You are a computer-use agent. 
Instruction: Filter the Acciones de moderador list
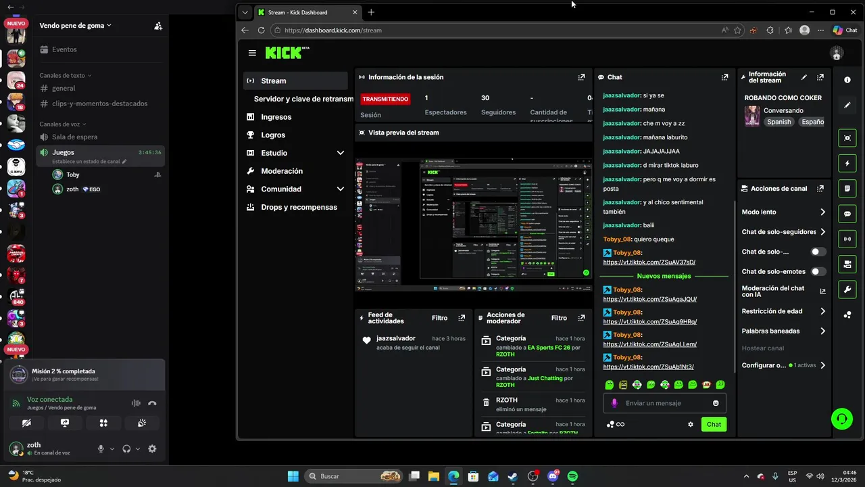point(559,318)
